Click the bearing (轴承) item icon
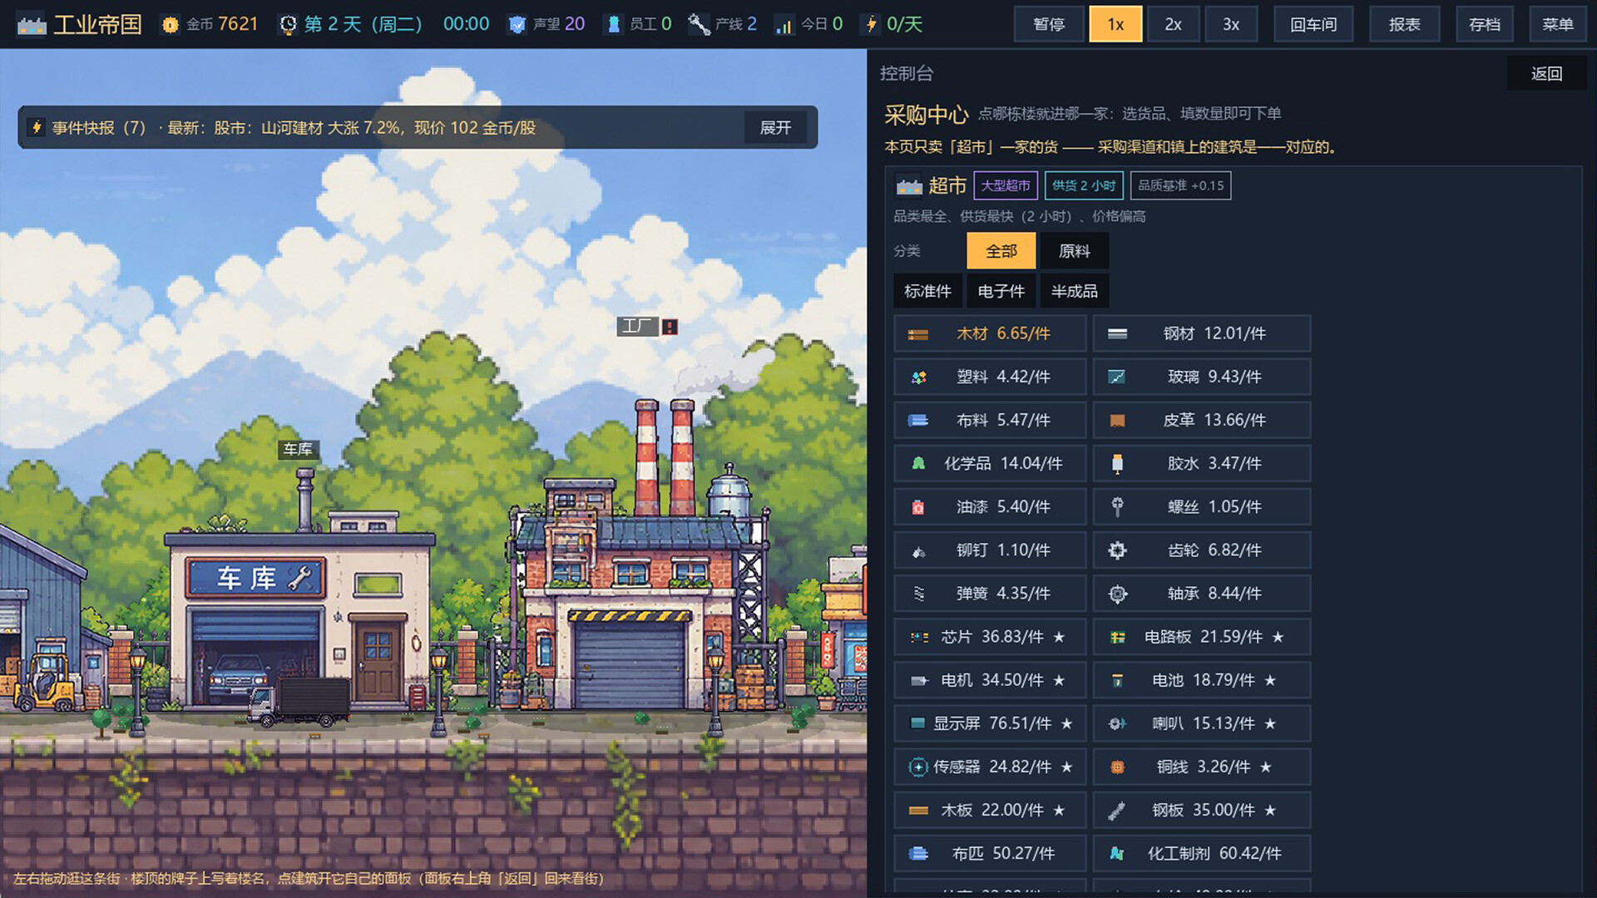The image size is (1597, 898). coord(1117,594)
